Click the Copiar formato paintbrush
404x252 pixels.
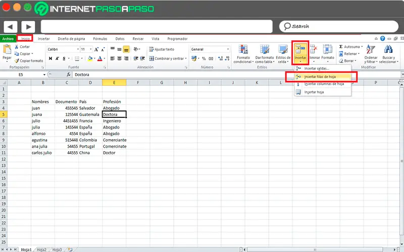point(29,60)
